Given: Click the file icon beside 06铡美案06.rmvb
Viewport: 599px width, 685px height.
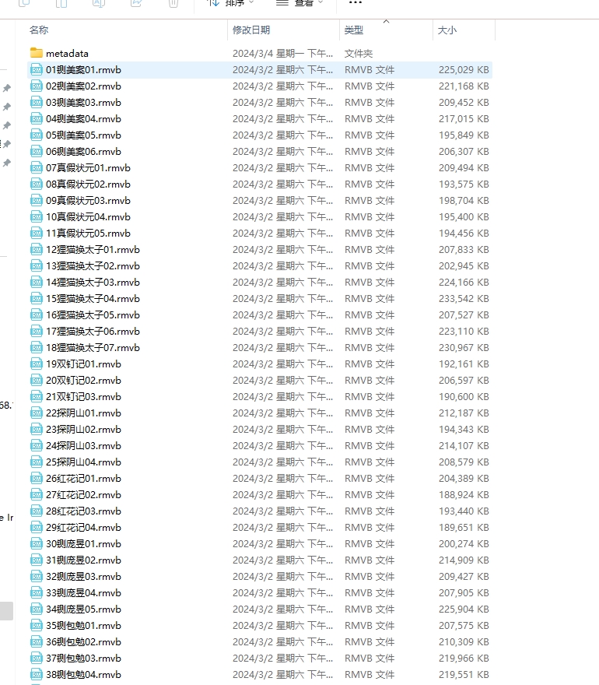Looking at the screenshot, I should point(37,152).
